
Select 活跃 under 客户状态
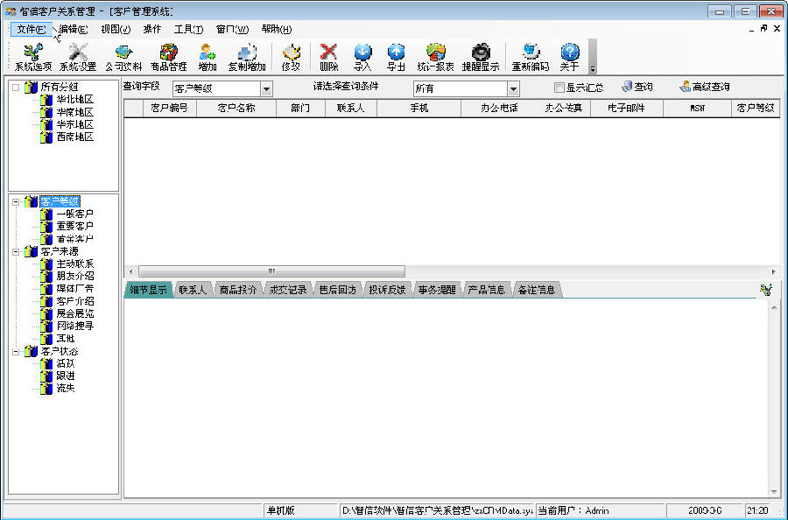[x=66, y=363]
